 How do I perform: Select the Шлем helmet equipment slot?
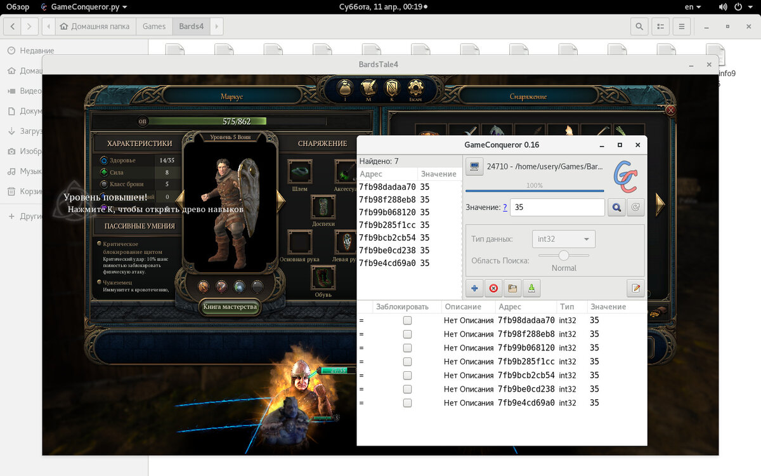pos(300,172)
